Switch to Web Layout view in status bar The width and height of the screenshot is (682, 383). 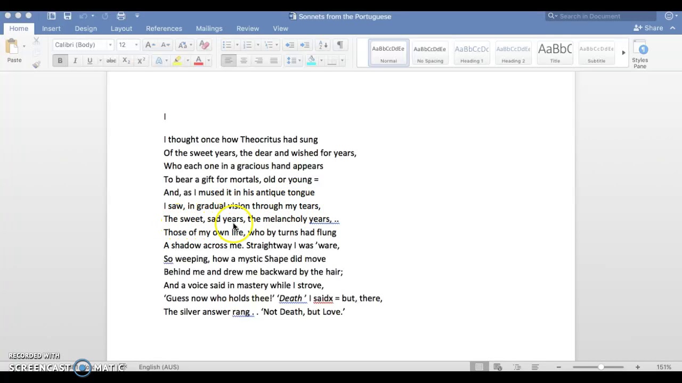498,367
